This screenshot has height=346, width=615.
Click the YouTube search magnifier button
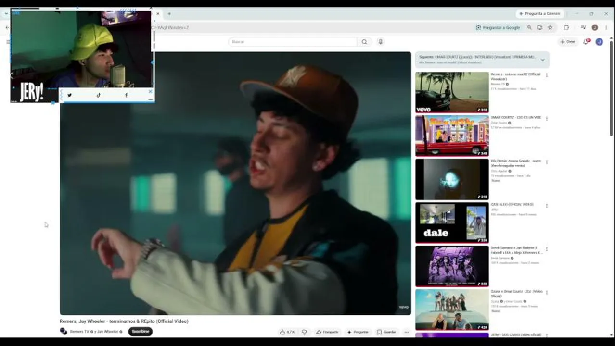364,42
